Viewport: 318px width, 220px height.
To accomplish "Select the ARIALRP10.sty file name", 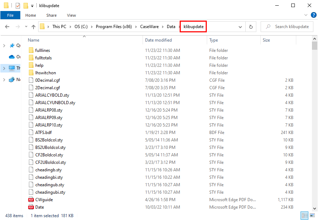I will (x=49, y=125).
